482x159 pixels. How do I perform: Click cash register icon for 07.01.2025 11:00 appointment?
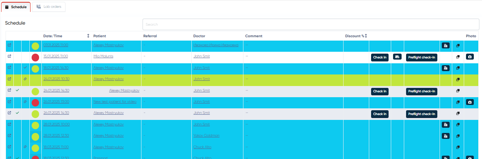point(446,45)
